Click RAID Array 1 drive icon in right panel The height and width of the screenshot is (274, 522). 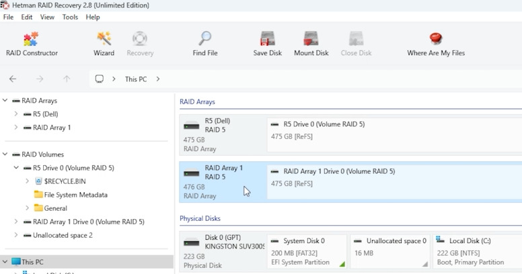(192, 173)
